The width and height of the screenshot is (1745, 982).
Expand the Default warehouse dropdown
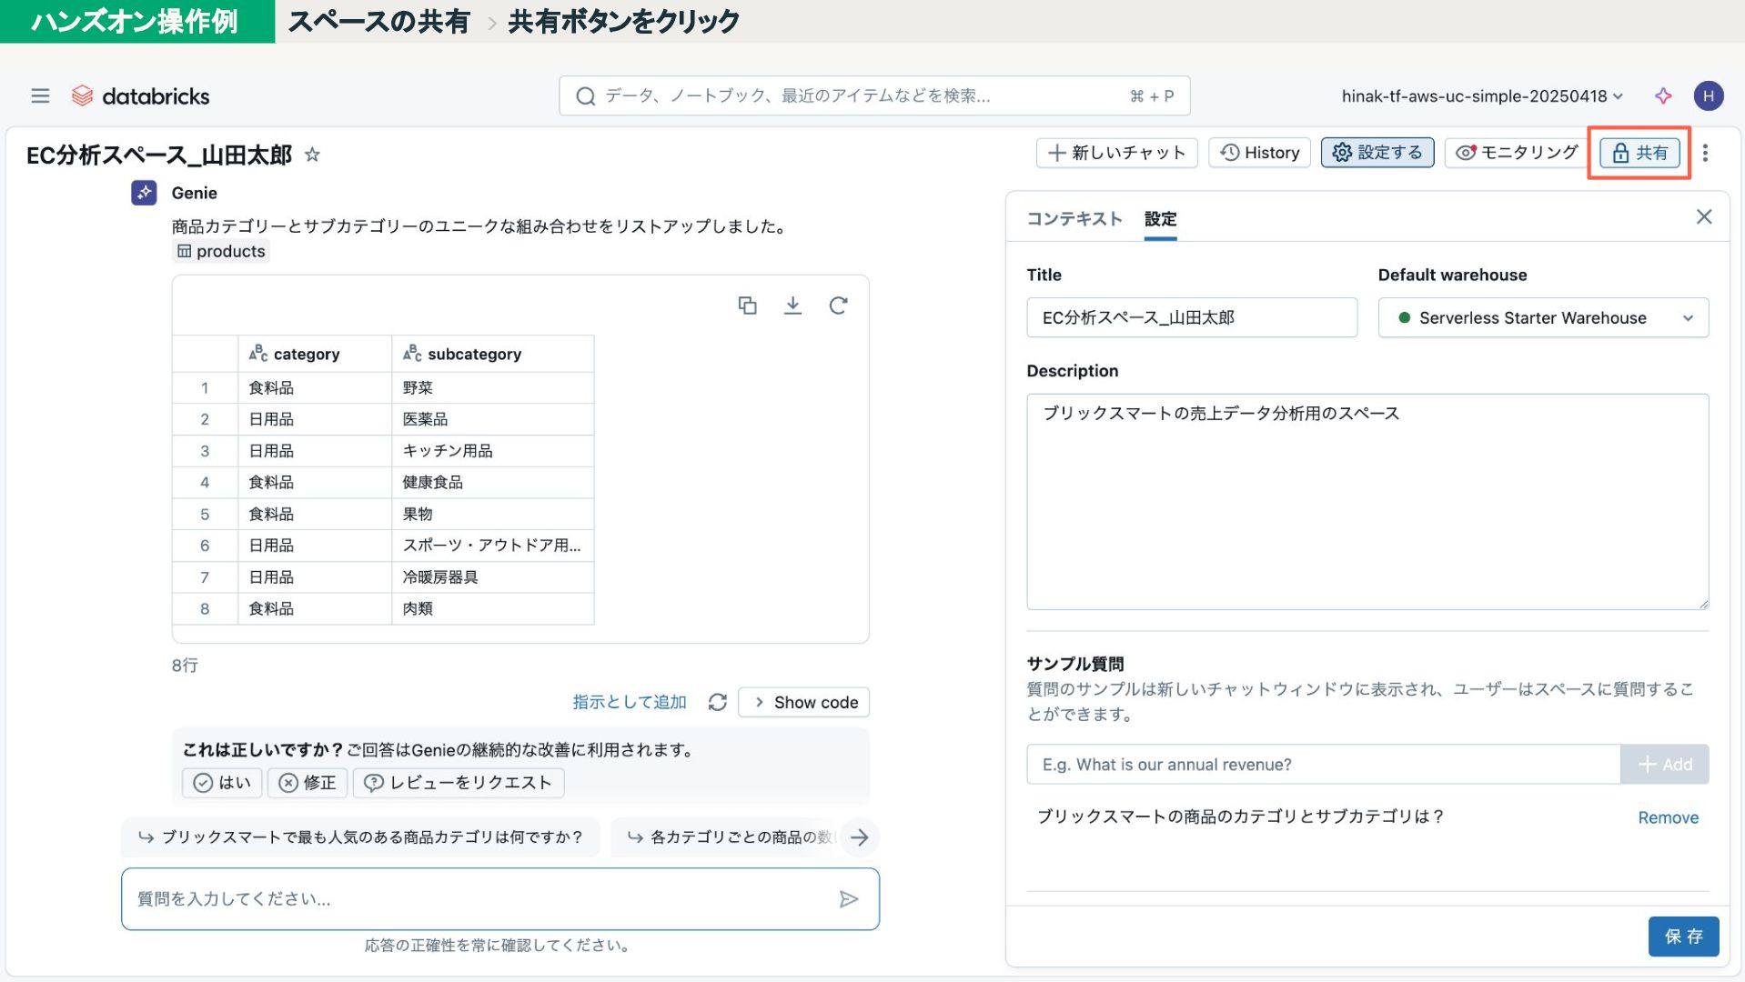(1542, 318)
